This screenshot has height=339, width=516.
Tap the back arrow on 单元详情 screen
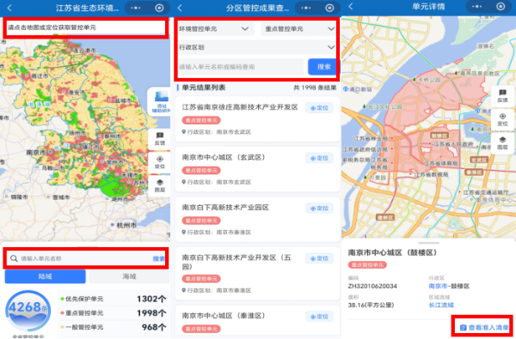(x=351, y=7)
